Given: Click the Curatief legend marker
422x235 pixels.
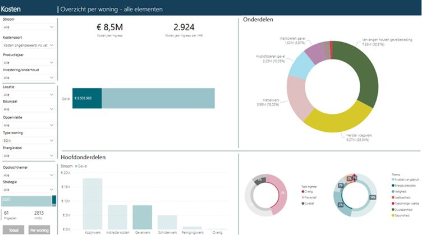Looking at the screenshot, I should point(302,203).
